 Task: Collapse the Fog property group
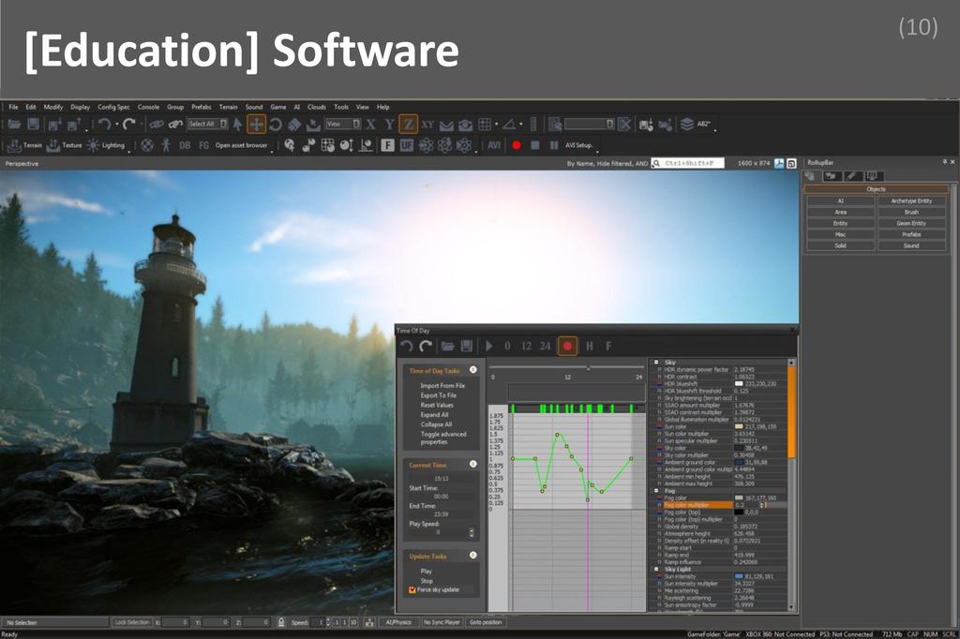[x=656, y=490]
